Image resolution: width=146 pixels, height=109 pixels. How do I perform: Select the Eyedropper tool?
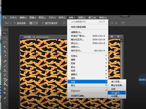[5, 56]
